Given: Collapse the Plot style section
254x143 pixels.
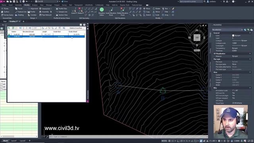Looking at the screenshot, I should coord(250,59).
